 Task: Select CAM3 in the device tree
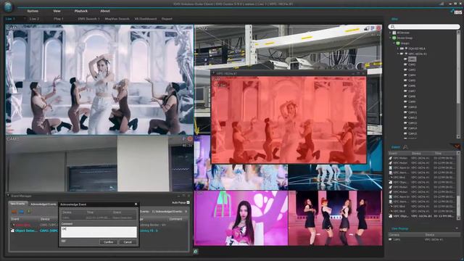click(412, 70)
